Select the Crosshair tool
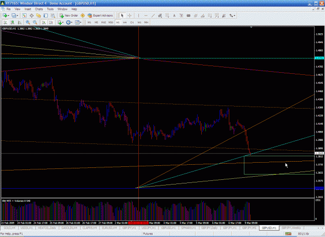 (129, 16)
